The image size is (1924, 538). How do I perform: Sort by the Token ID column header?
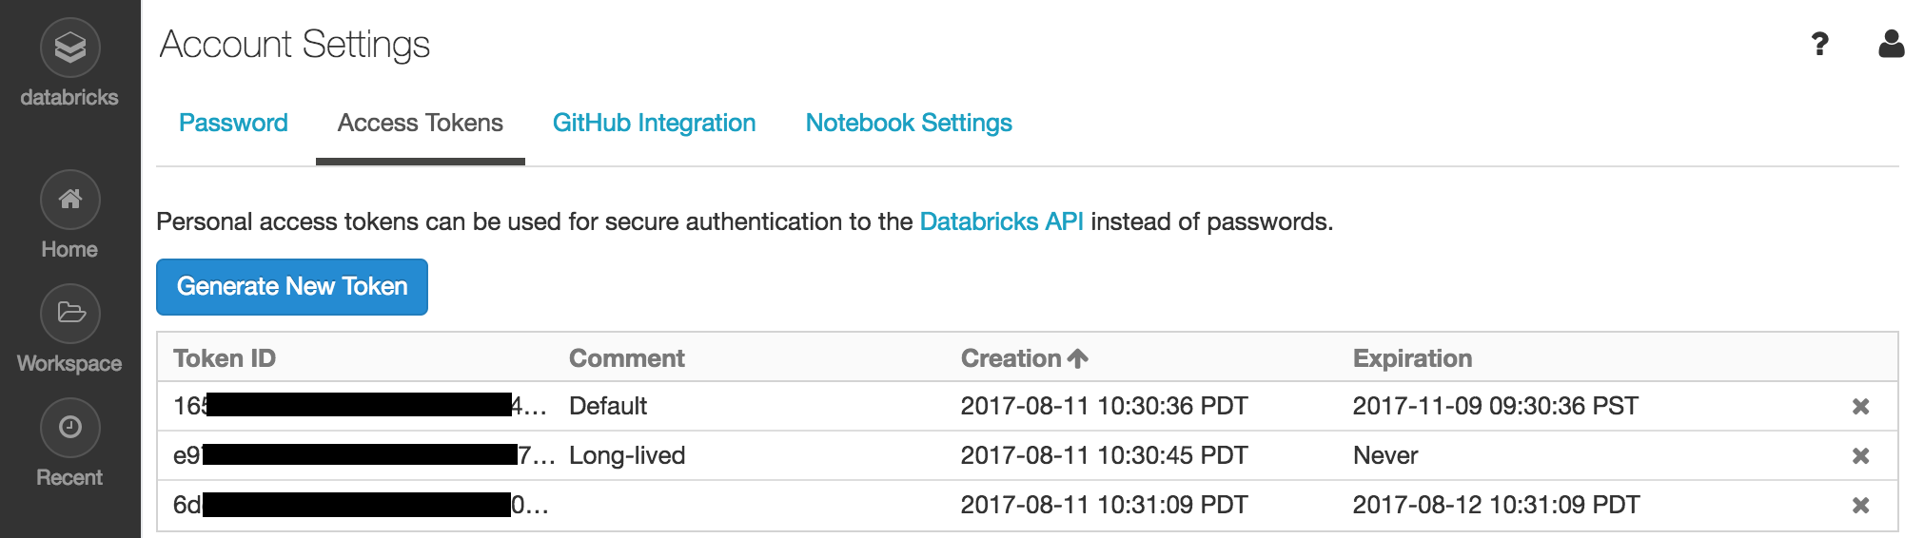click(225, 358)
